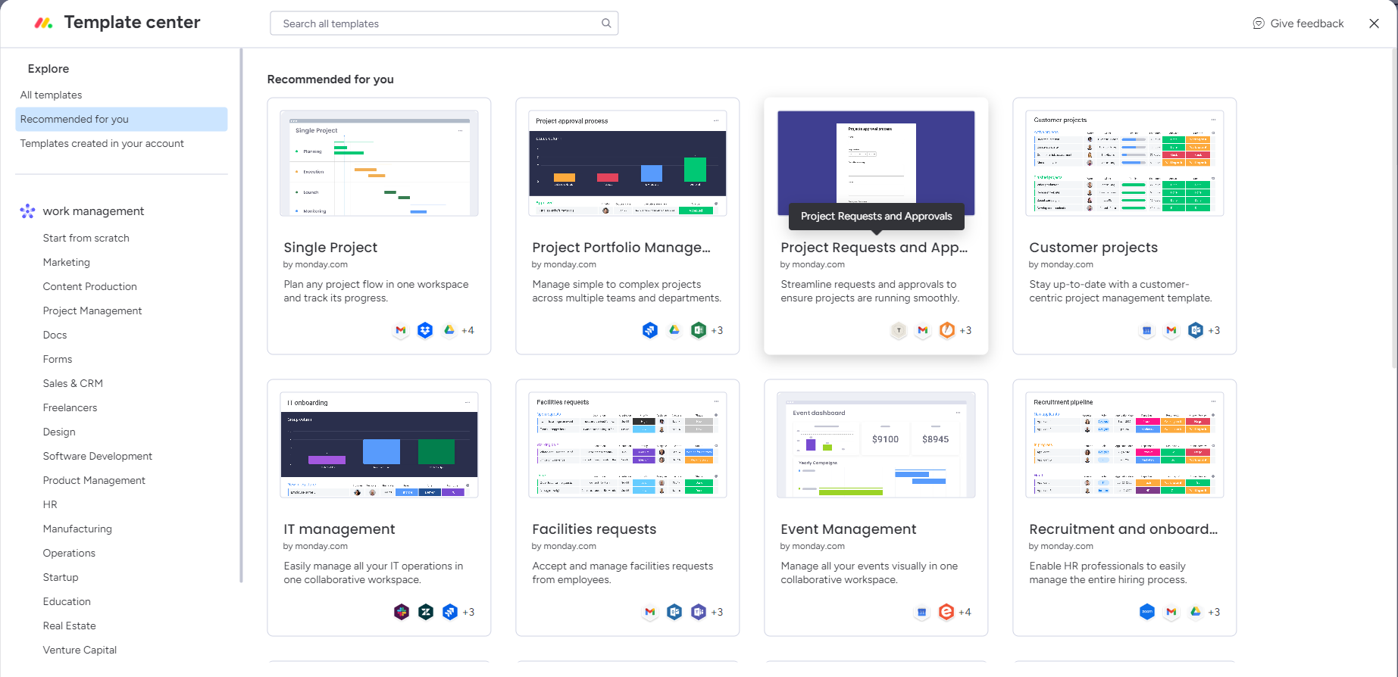Open the Forms category
This screenshot has width=1398, height=677.
(x=58, y=359)
